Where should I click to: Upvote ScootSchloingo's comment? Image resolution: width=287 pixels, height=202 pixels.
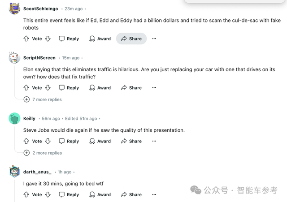(x=26, y=39)
